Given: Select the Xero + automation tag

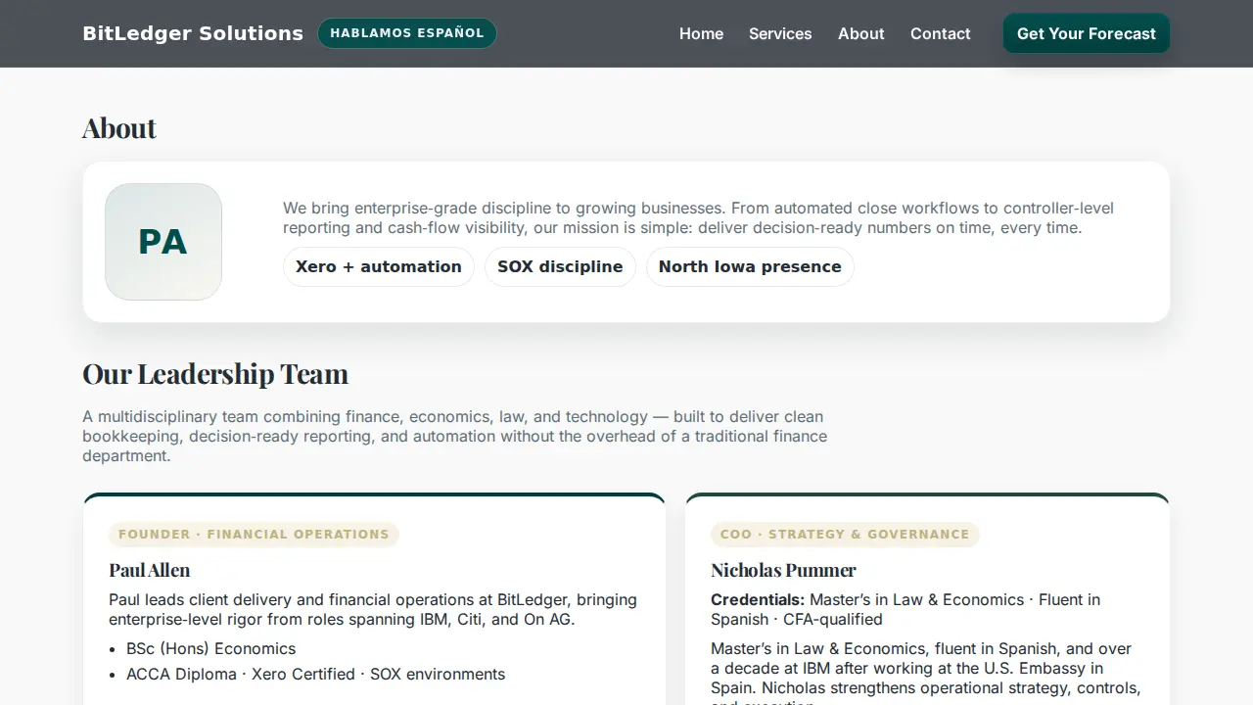Looking at the screenshot, I should [x=379, y=266].
